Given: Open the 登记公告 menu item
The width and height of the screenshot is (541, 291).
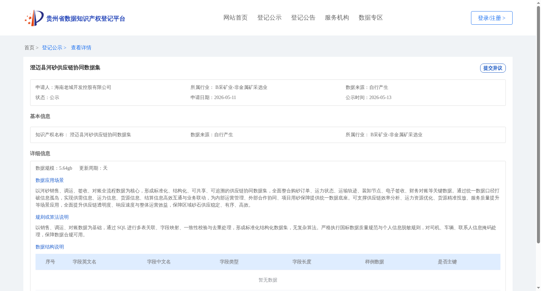Looking at the screenshot, I should [x=303, y=18].
